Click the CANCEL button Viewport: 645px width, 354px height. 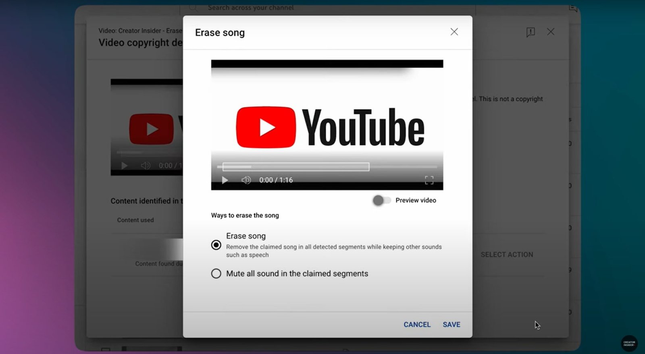417,325
